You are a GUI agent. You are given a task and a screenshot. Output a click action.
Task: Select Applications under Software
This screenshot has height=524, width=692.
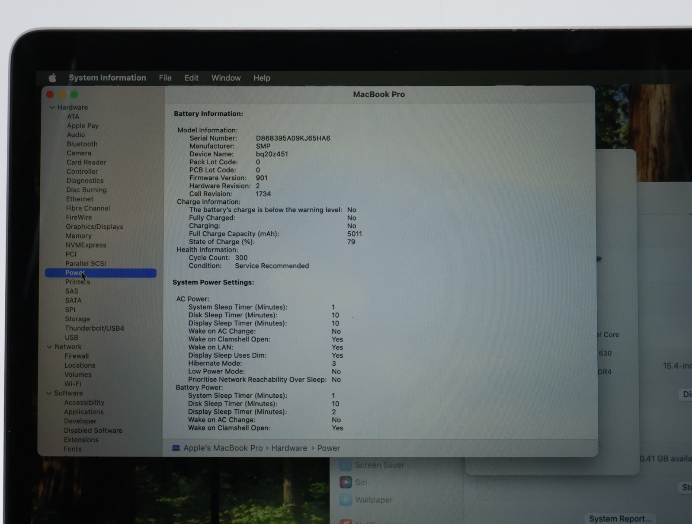tap(83, 412)
